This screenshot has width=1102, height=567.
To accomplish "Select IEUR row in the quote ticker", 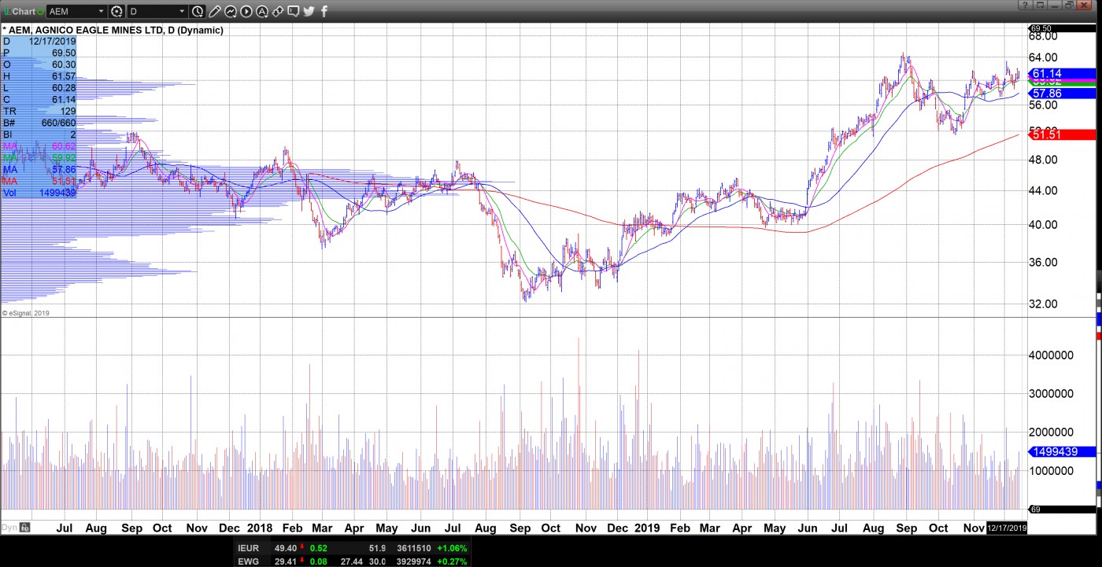I will 353,547.
